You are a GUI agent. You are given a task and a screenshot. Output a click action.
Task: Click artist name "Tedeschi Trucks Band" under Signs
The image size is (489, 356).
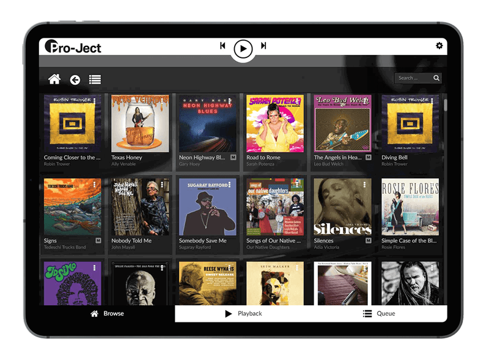tap(65, 247)
